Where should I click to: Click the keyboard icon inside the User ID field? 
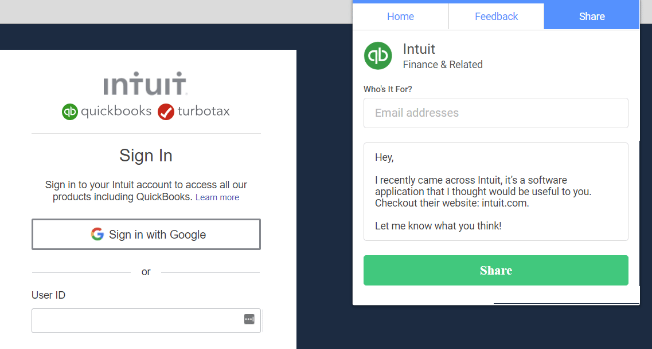(x=249, y=320)
